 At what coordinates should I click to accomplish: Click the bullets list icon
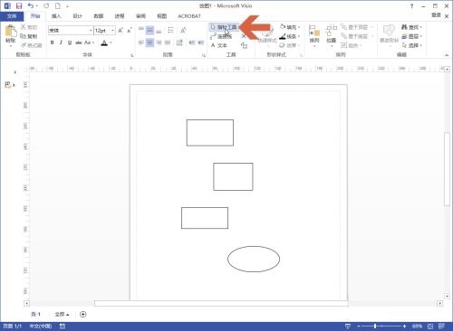[171, 30]
